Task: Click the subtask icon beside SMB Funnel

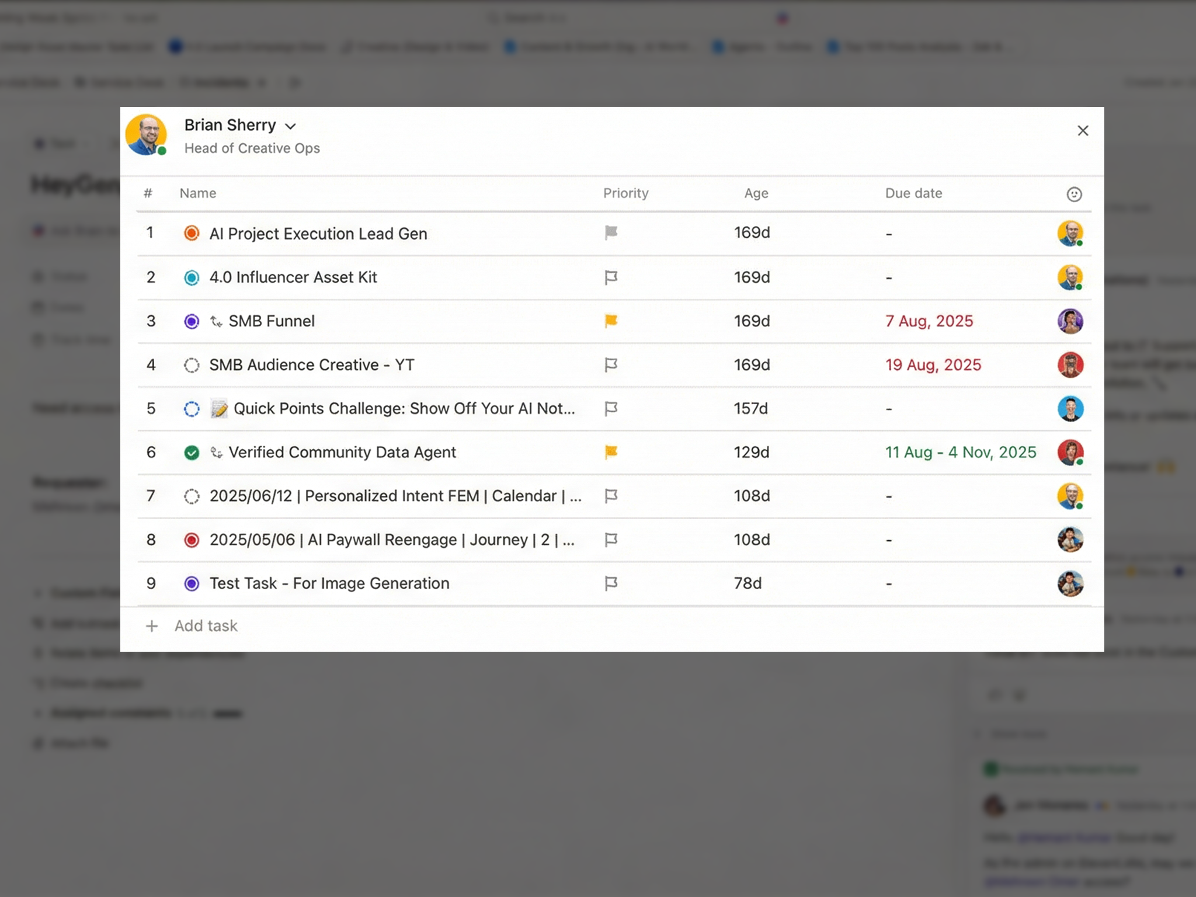Action: pyautogui.click(x=216, y=321)
